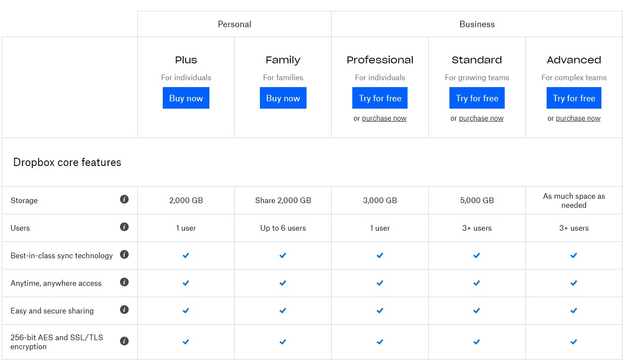Open purchase now under Standard
623x360 pixels.
(x=481, y=118)
